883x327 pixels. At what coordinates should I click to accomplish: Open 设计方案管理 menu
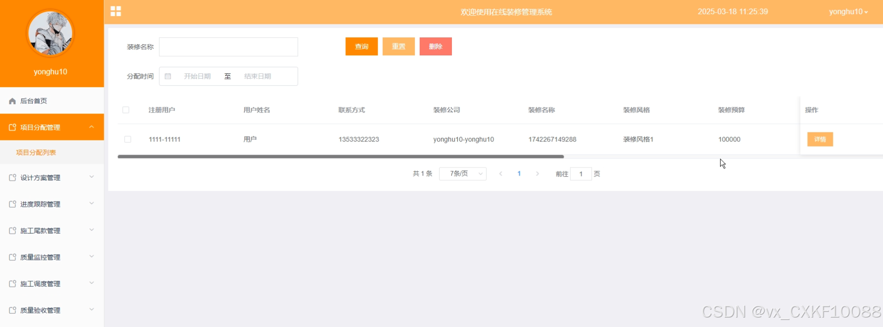click(x=52, y=177)
